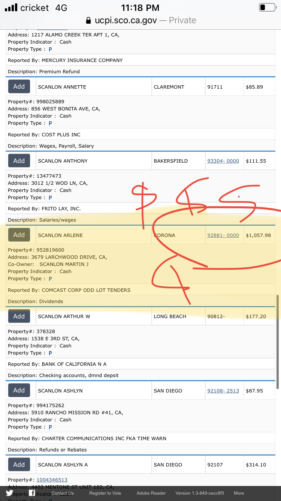Add the SCANLON ANTHONY claim
This screenshot has width=281, height=501.
click(x=19, y=161)
